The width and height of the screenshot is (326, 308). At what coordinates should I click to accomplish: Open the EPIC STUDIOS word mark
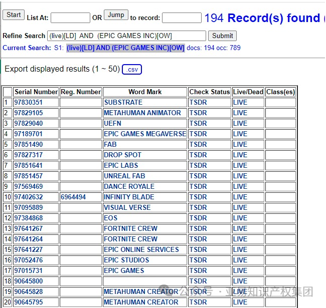click(126, 260)
